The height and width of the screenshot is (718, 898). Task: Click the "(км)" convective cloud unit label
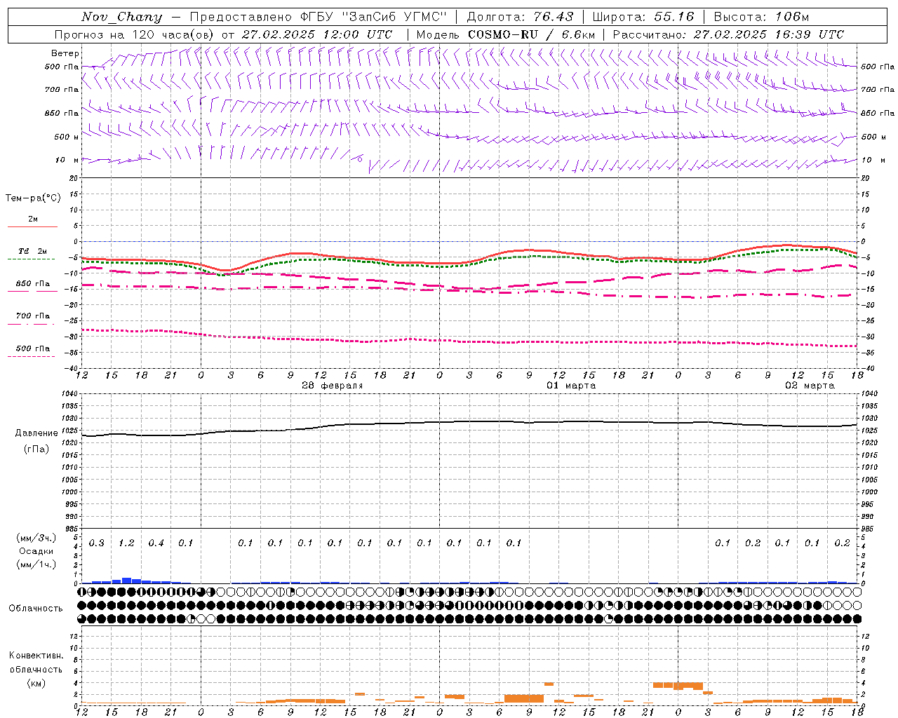(36, 682)
